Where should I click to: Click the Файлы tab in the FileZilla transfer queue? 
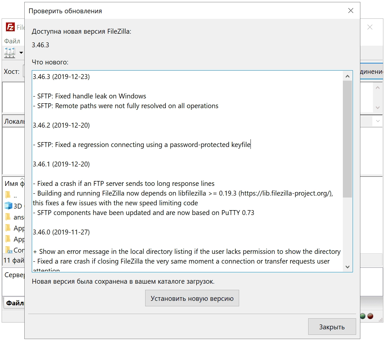tap(15, 303)
